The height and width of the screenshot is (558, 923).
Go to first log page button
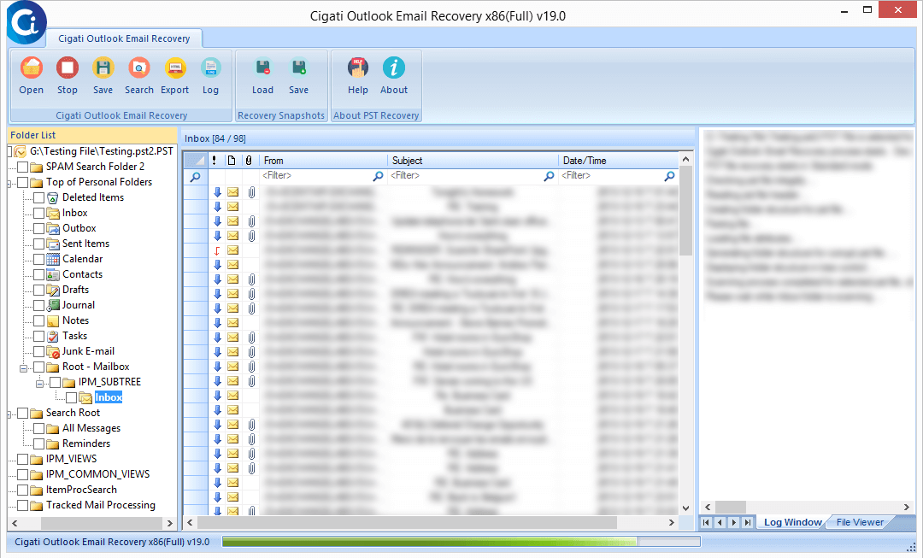(x=706, y=522)
